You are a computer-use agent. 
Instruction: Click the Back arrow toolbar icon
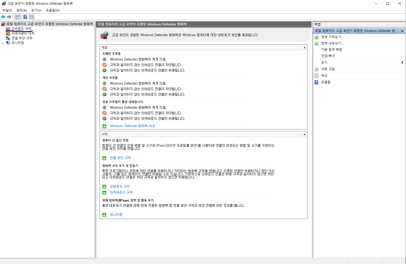(x=3, y=17)
